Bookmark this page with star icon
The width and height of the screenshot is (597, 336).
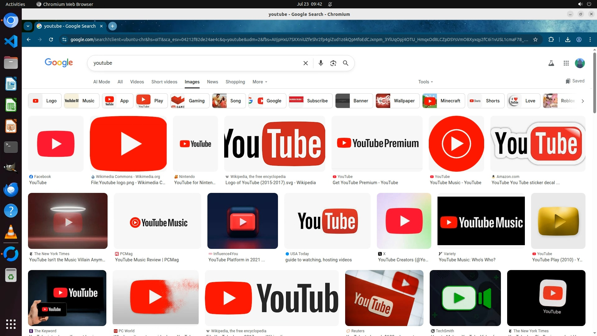[x=535, y=40]
